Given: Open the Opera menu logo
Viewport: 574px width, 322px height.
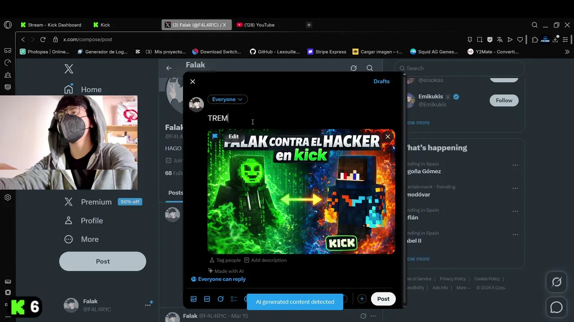Looking at the screenshot, I should coord(8,25).
